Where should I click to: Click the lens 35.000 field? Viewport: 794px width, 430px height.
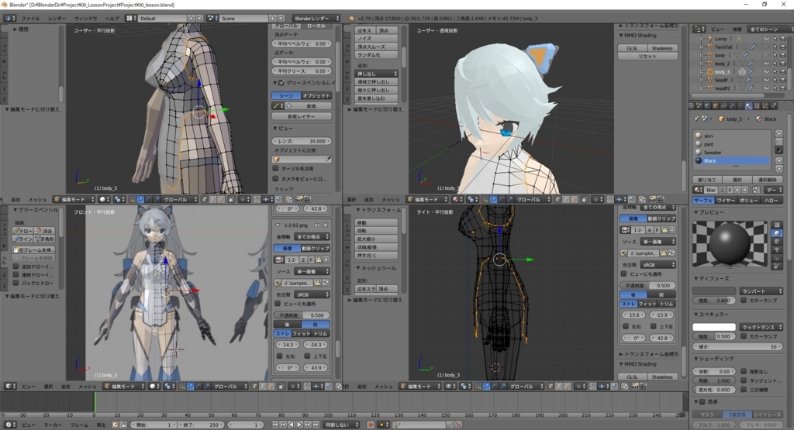302,141
